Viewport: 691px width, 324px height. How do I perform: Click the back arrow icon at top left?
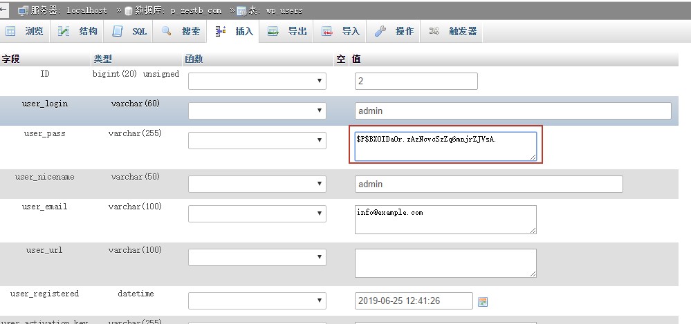tap(5, 10)
